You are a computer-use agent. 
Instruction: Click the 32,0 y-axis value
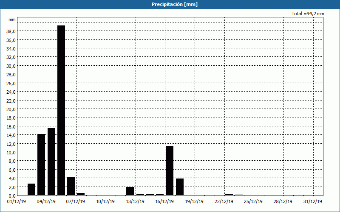(11, 57)
